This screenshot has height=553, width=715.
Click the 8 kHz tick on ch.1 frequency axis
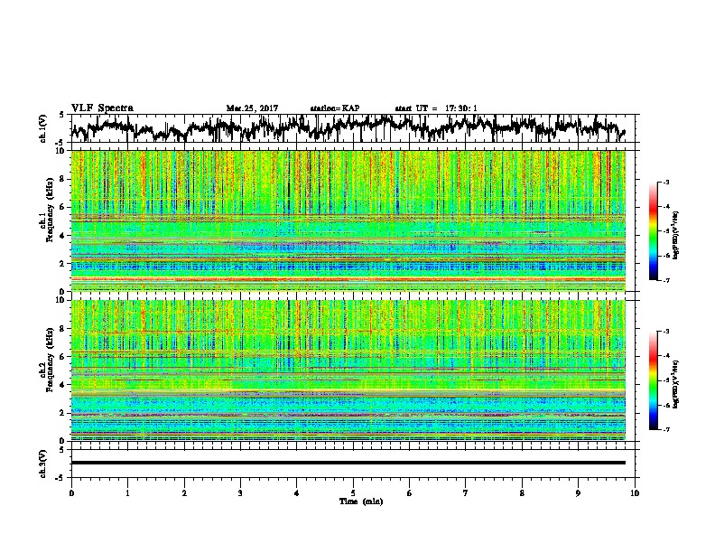point(62,179)
